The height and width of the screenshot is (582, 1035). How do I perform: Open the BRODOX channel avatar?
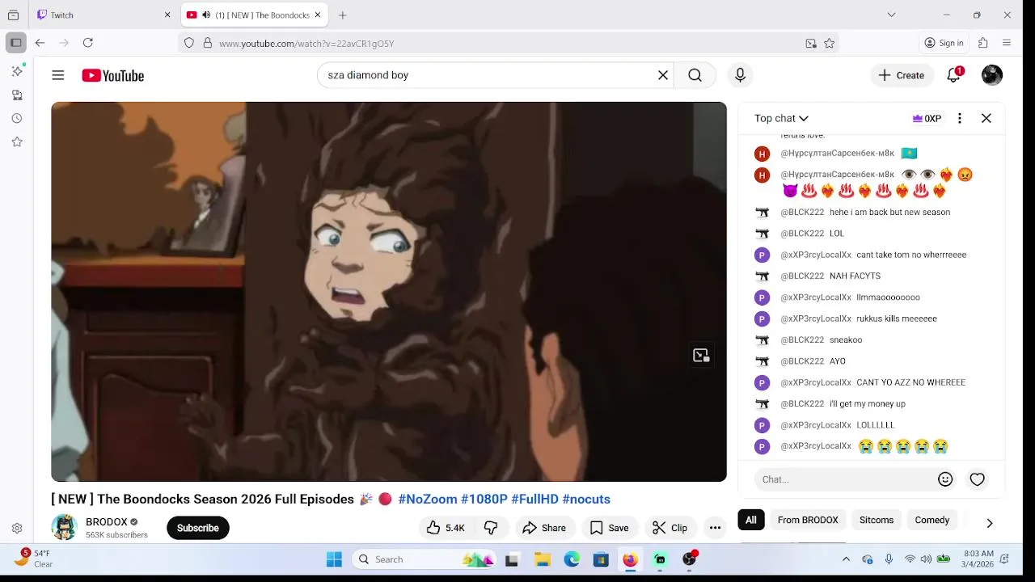[x=64, y=527]
